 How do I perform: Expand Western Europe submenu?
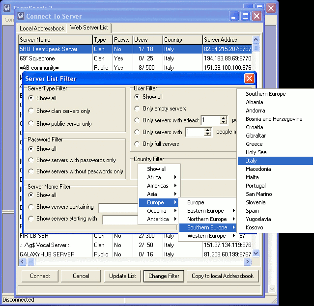click(208, 236)
